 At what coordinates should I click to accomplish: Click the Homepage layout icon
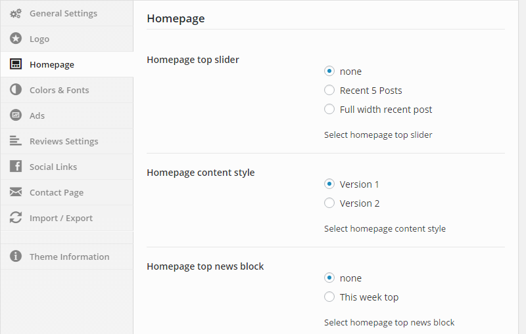tap(16, 64)
